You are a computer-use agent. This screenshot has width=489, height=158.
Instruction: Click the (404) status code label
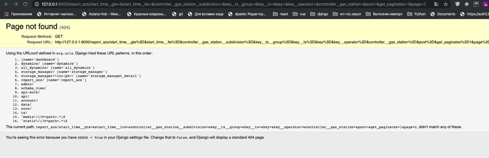click(x=65, y=28)
